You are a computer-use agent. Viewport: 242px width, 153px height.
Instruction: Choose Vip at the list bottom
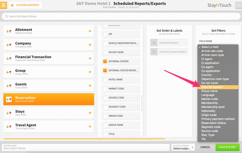(218, 139)
